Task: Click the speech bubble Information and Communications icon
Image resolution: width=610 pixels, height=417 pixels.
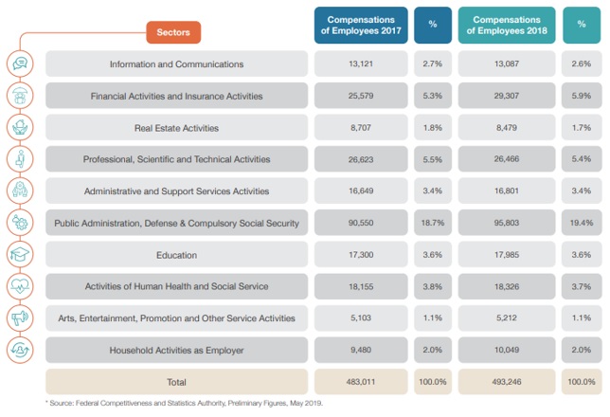Action: (x=20, y=63)
